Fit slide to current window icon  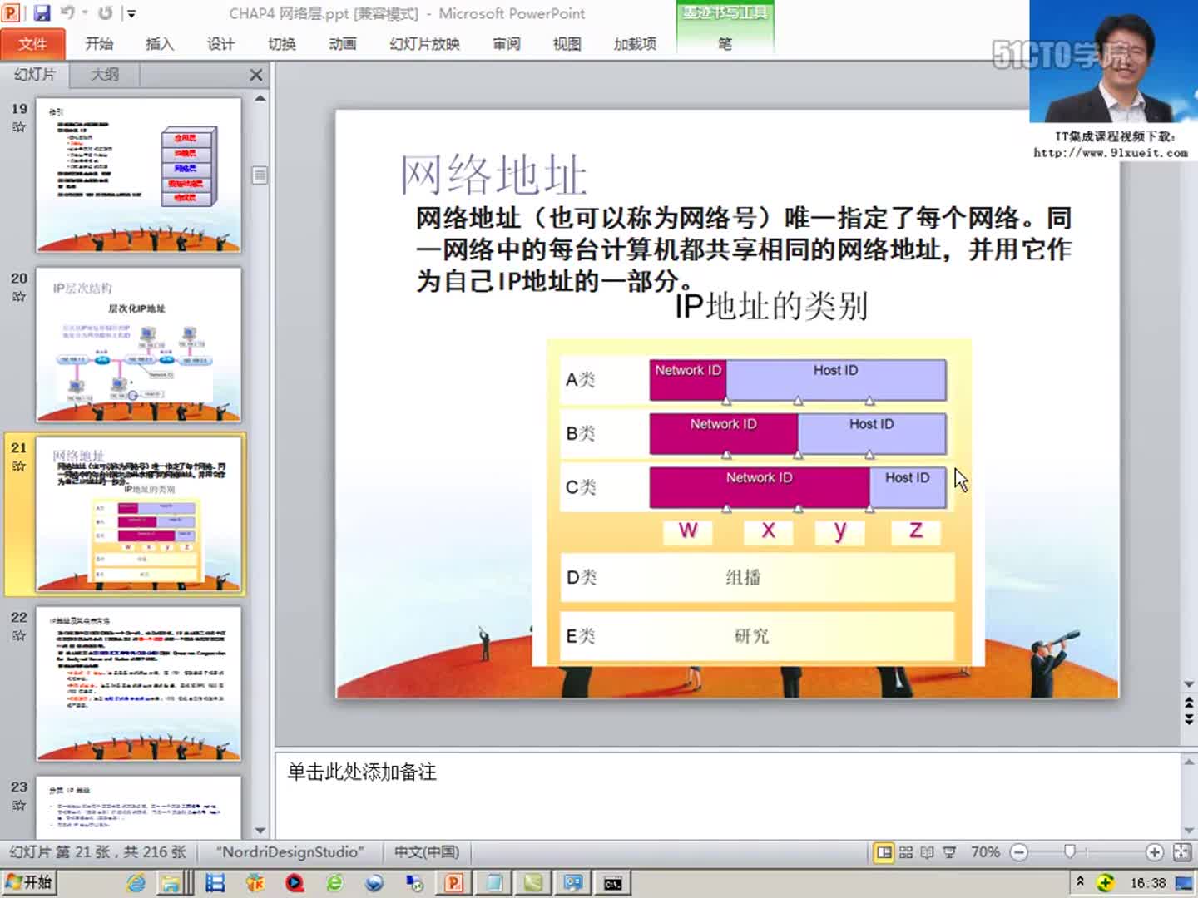pos(1182,852)
